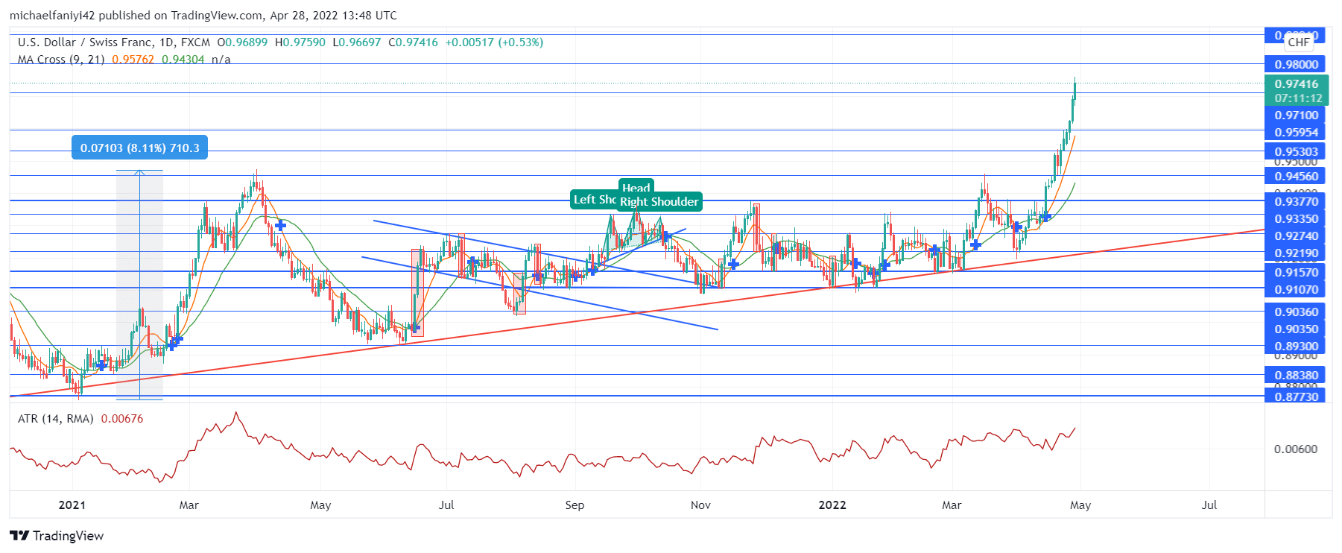The height and width of the screenshot is (553, 1342).
Task: Click the MA Cross value 0.94304
Action: tap(183, 60)
